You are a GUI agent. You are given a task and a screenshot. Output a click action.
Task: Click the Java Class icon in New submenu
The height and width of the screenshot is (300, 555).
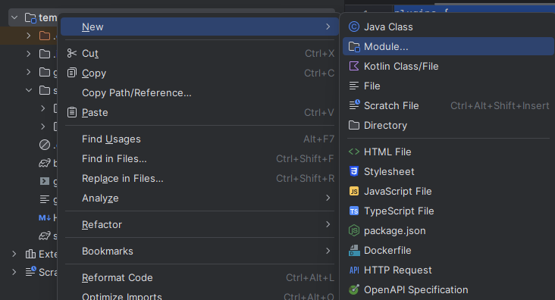(x=354, y=27)
